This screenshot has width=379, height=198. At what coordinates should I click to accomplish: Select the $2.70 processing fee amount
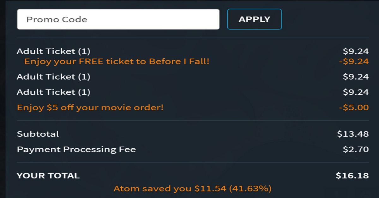point(356,149)
